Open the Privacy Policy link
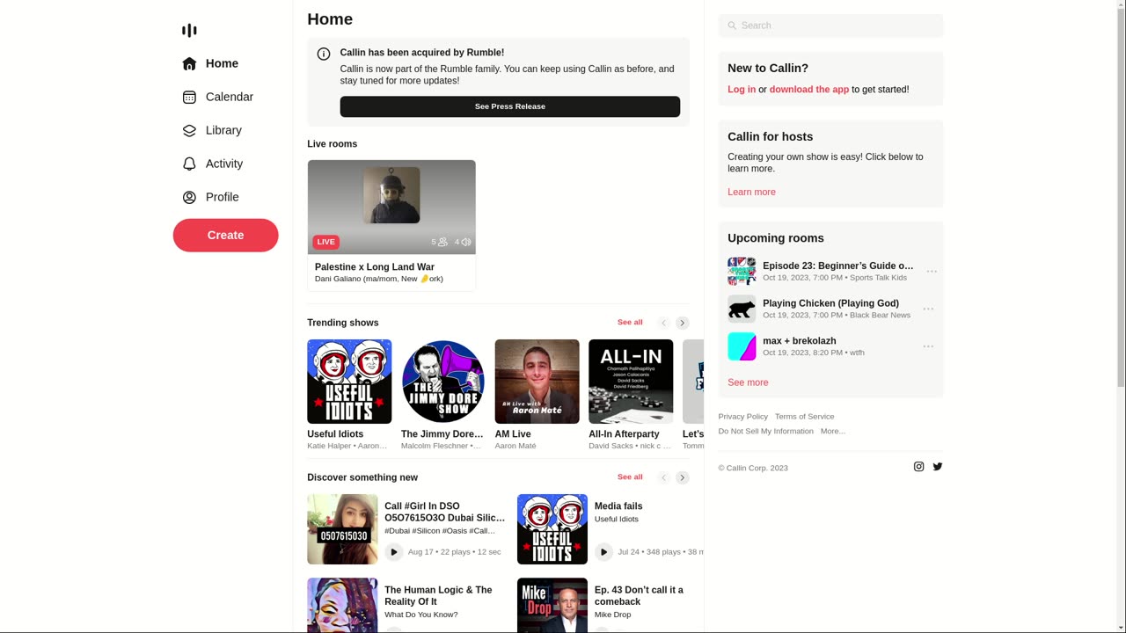Viewport: 1126px width, 633px height. (x=742, y=417)
